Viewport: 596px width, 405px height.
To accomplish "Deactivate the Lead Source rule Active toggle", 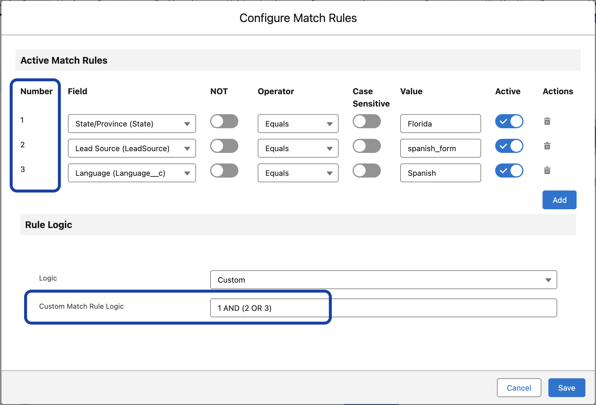I will point(509,146).
